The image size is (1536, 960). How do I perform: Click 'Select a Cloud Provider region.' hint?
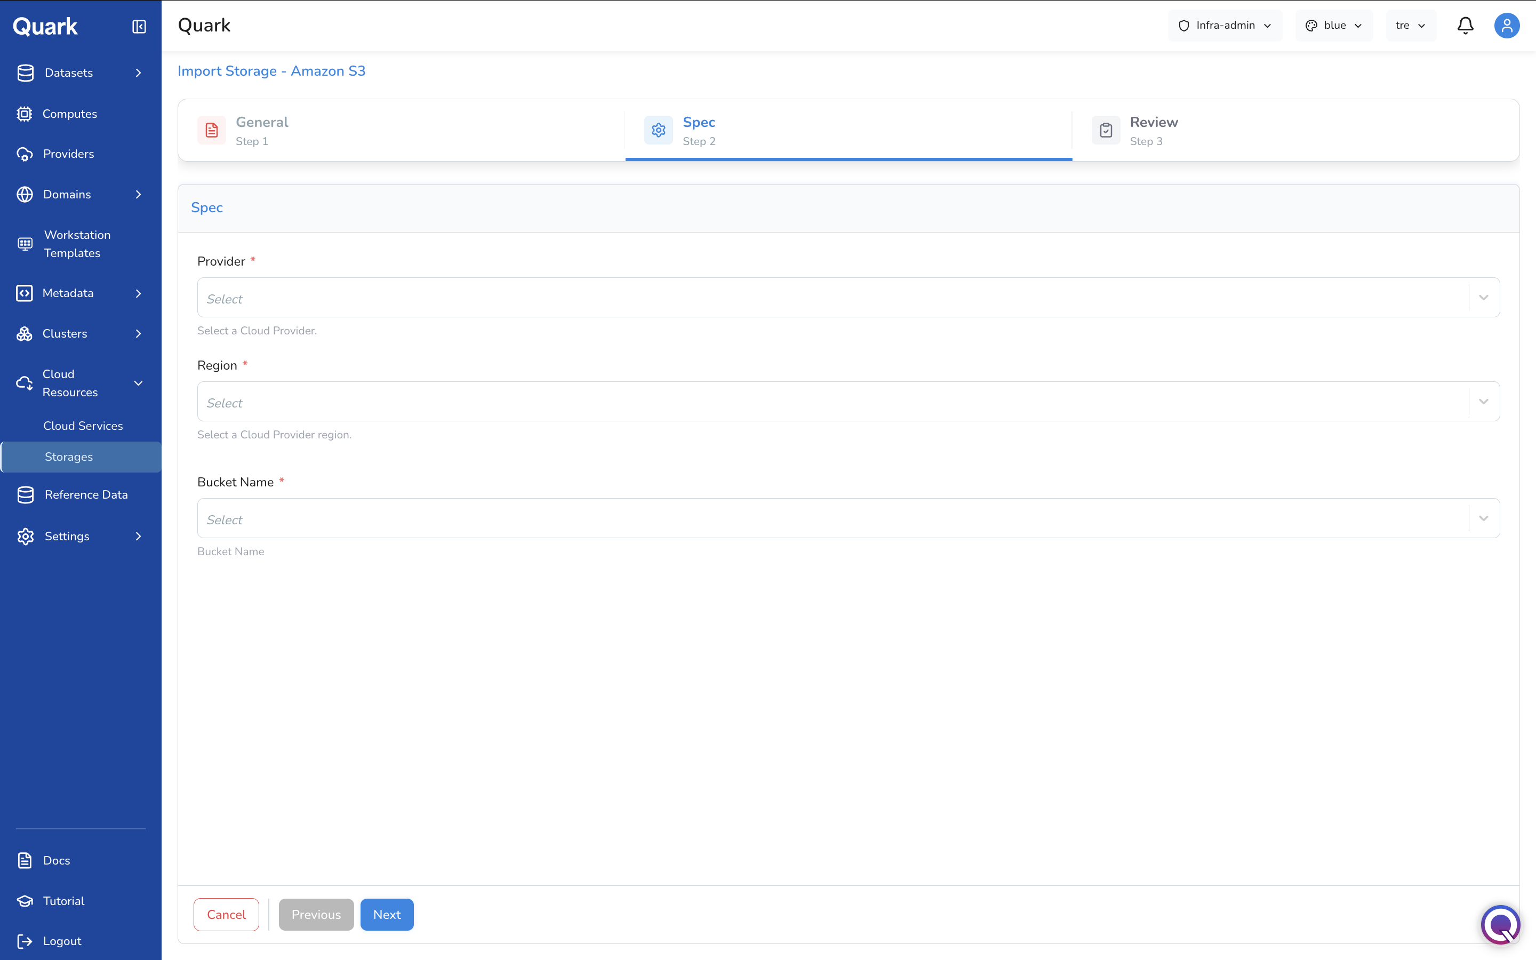[274, 435]
